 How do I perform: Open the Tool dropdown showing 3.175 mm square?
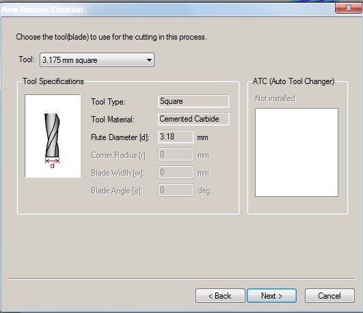coord(97,60)
